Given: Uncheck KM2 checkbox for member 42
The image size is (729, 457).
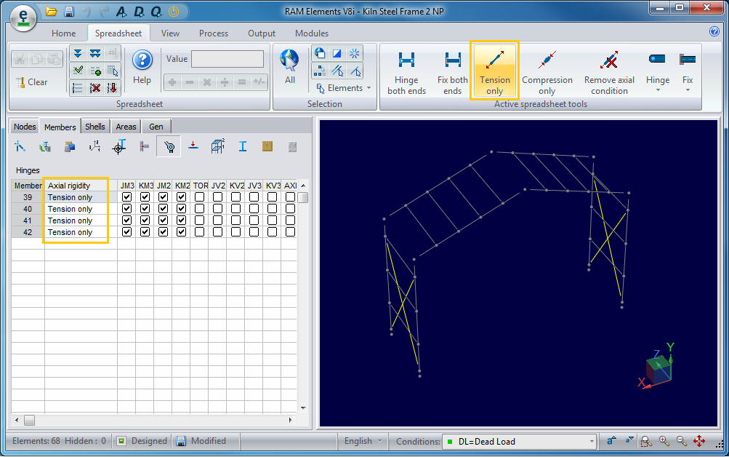Looking at the screenshot, I should 181,232.
